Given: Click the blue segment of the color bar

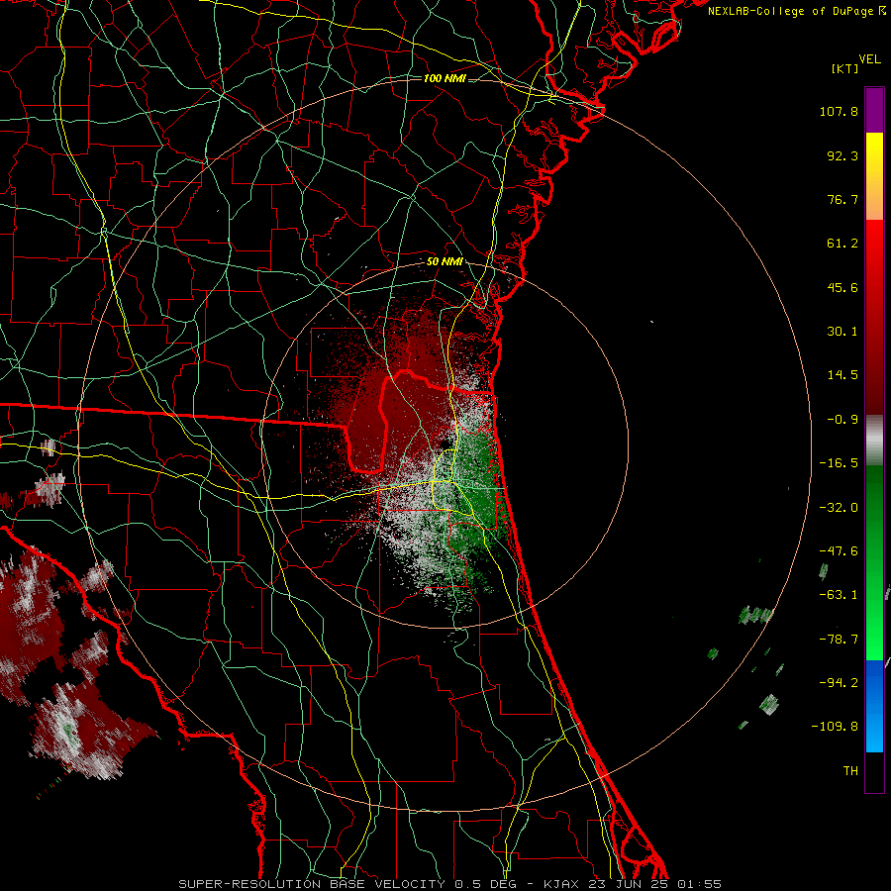Looking at the screenshot, I should pos(874,706).
